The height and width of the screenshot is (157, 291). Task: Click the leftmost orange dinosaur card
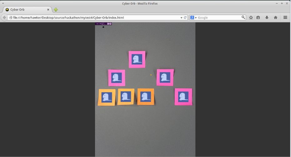(x=107, y=97)
